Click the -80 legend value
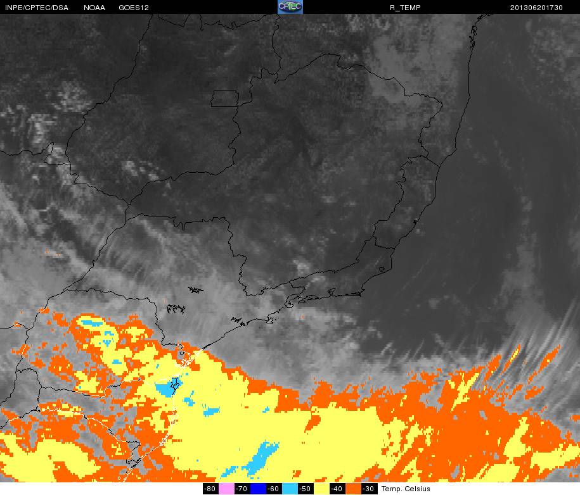Viewport: 580px width, 495px height. [210, 489]
